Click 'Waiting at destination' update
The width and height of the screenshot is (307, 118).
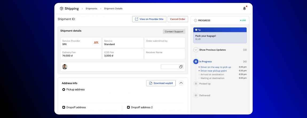(212, 78)
